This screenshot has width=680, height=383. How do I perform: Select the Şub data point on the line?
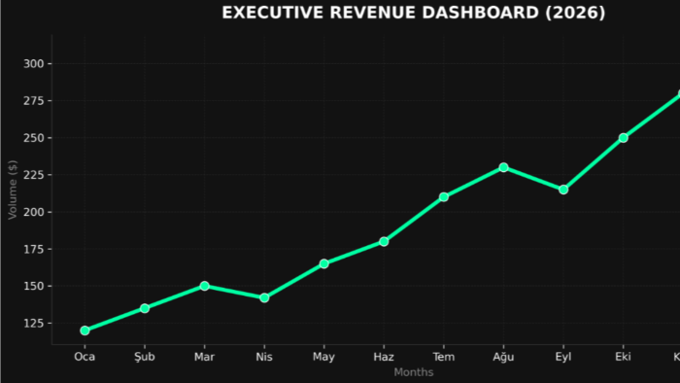tap(145, 308)
